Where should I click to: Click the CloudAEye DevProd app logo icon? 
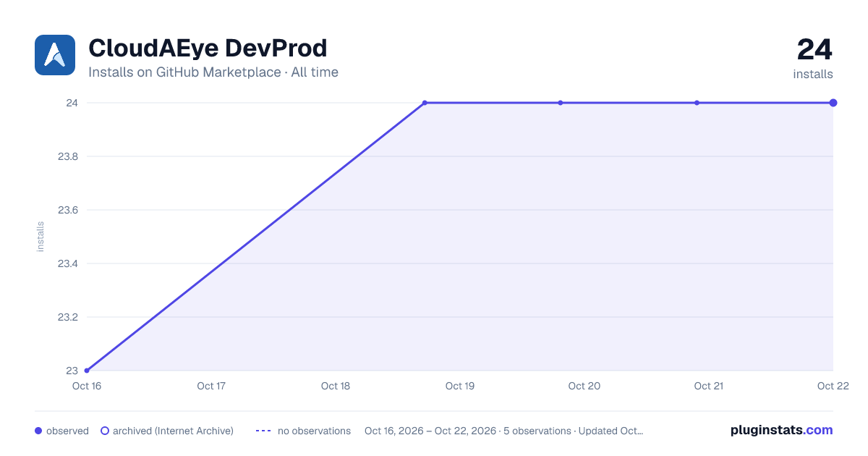(x=55, y=55)
